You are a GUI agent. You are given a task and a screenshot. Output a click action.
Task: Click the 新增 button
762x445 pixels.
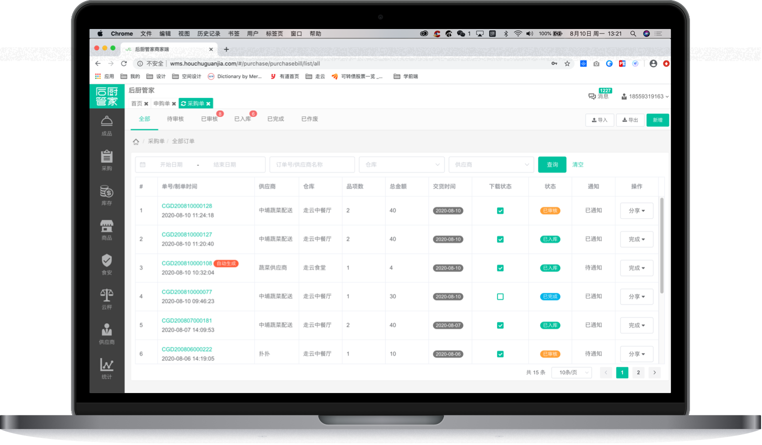click(x=657, y=120)
